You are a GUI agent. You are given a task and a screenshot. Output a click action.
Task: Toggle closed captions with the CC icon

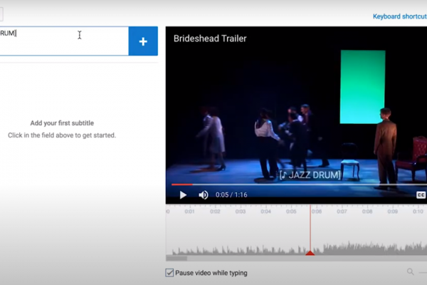click(421, 195)
